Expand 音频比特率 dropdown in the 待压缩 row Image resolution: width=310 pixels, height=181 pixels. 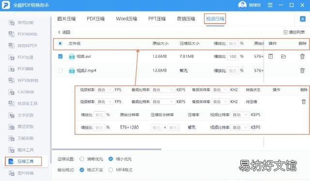pyautogui.click(x=163, y=102)
